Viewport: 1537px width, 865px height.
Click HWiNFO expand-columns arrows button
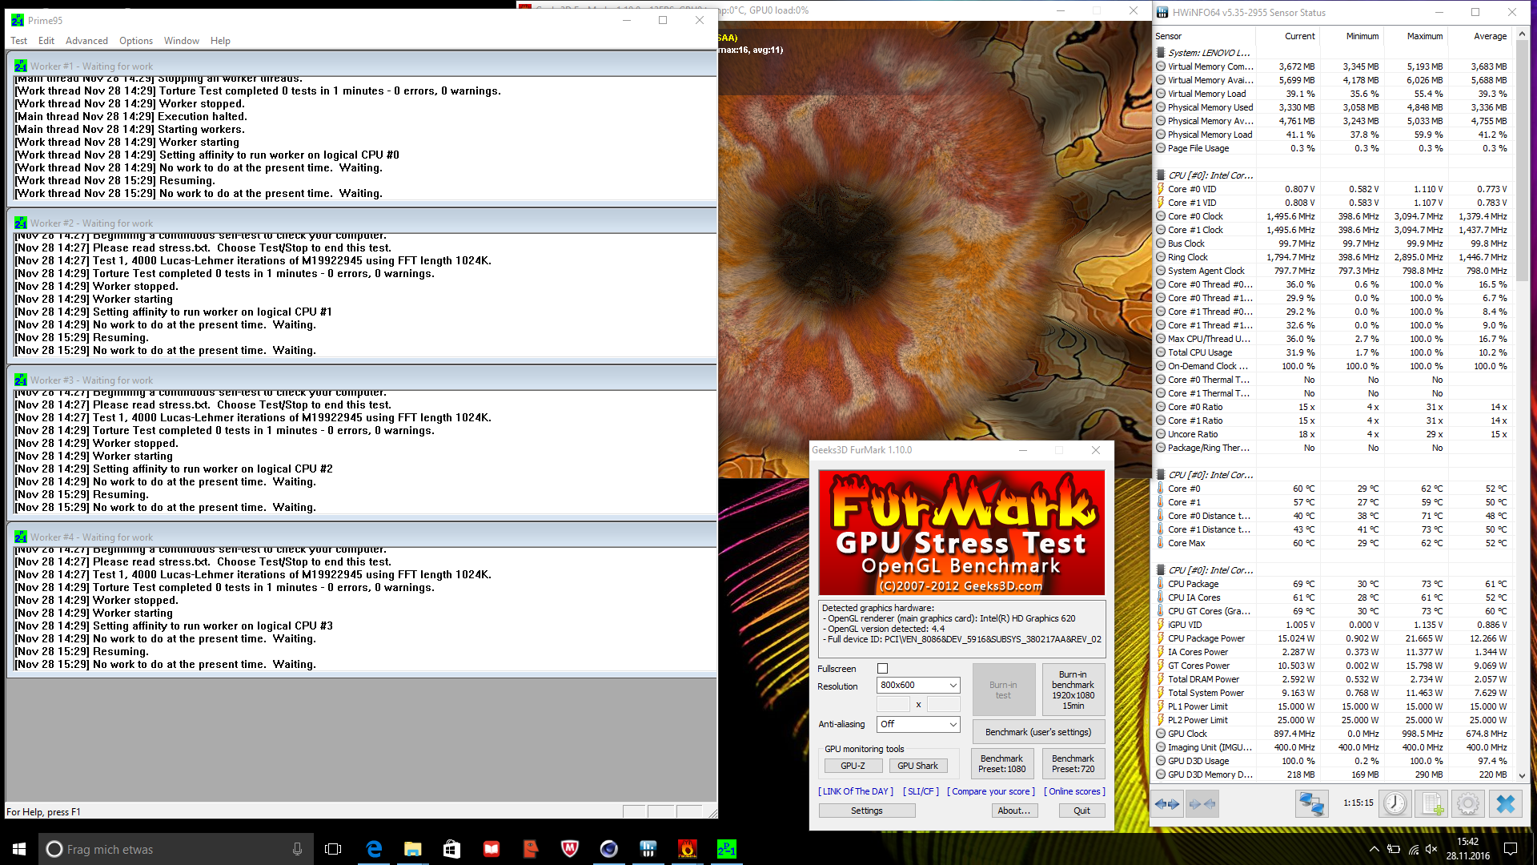point(1168,803)
